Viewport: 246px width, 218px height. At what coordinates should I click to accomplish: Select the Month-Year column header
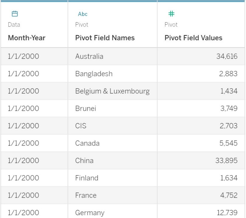click(27, 38)
